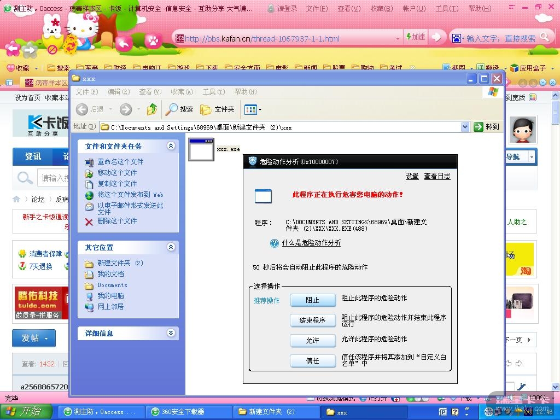Open View Log (查看日志) link

click(437, 176)
